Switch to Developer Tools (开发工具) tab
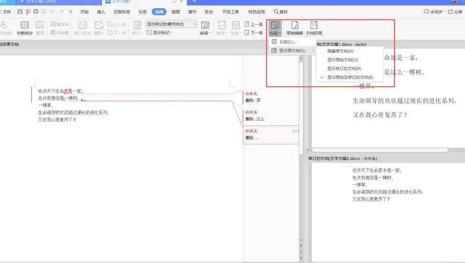This screenshot has width=465, height=263. pos(230,12)
